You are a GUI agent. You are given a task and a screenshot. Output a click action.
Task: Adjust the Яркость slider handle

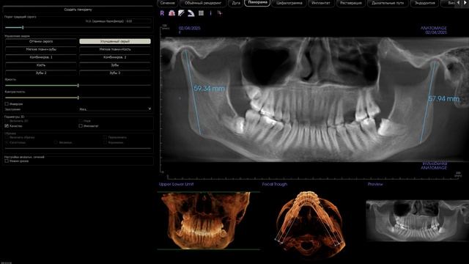pos(78,86)
